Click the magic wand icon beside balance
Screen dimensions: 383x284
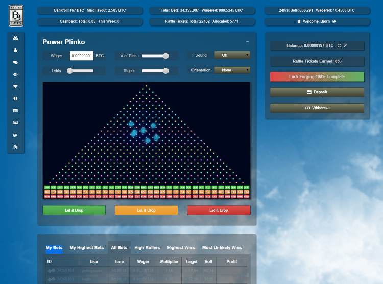coord(345,45)
